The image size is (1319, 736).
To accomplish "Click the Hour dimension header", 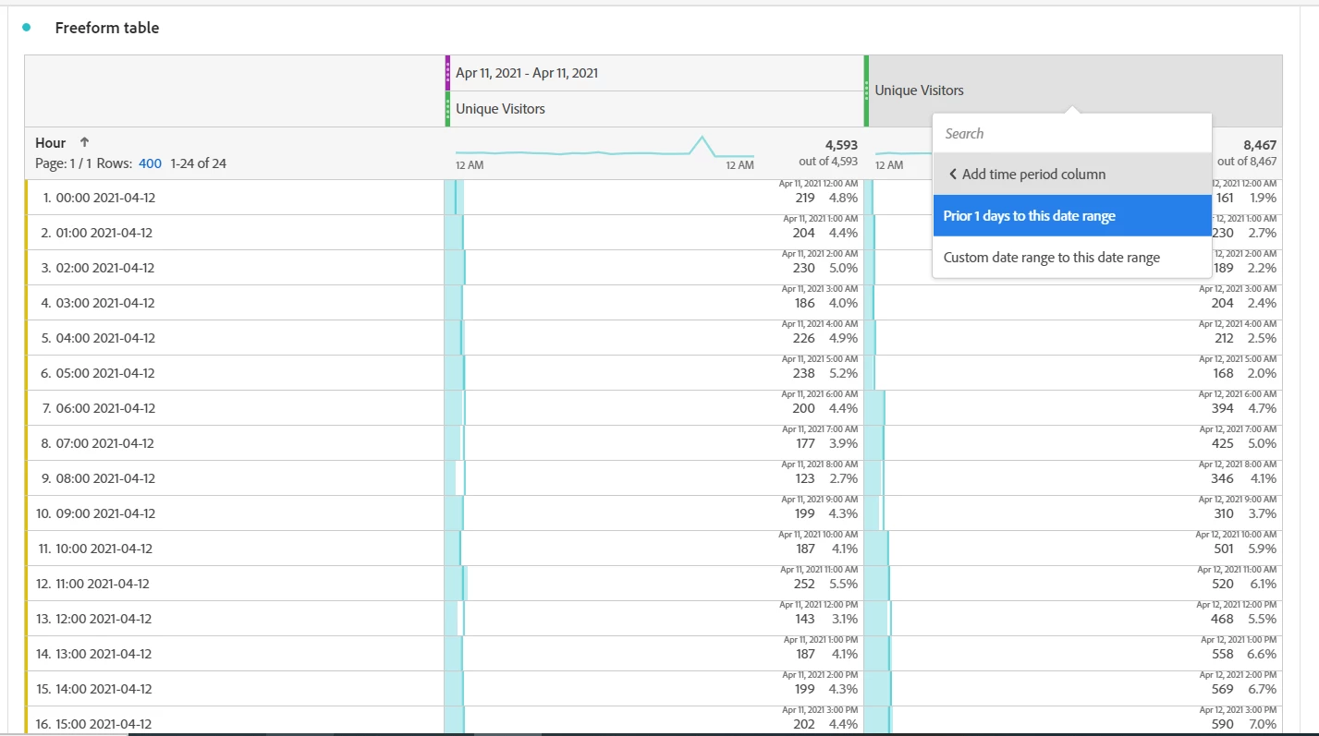I will coord(51,143).
